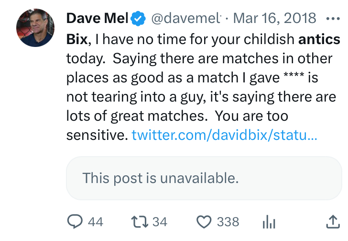The width and height of the screenshot is (348, 241).
Task: Like the post with the heart icon
Action: point(204,222)
